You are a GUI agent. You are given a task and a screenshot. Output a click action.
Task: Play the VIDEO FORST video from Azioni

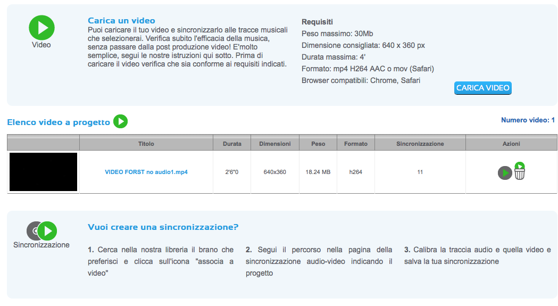point(505,173)
